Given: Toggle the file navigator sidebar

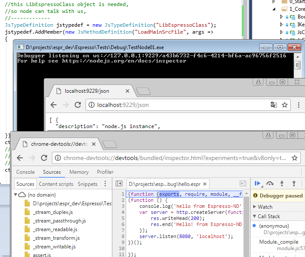Looking at the screenshot, I should pyautogui.click(x=119, y=183).
